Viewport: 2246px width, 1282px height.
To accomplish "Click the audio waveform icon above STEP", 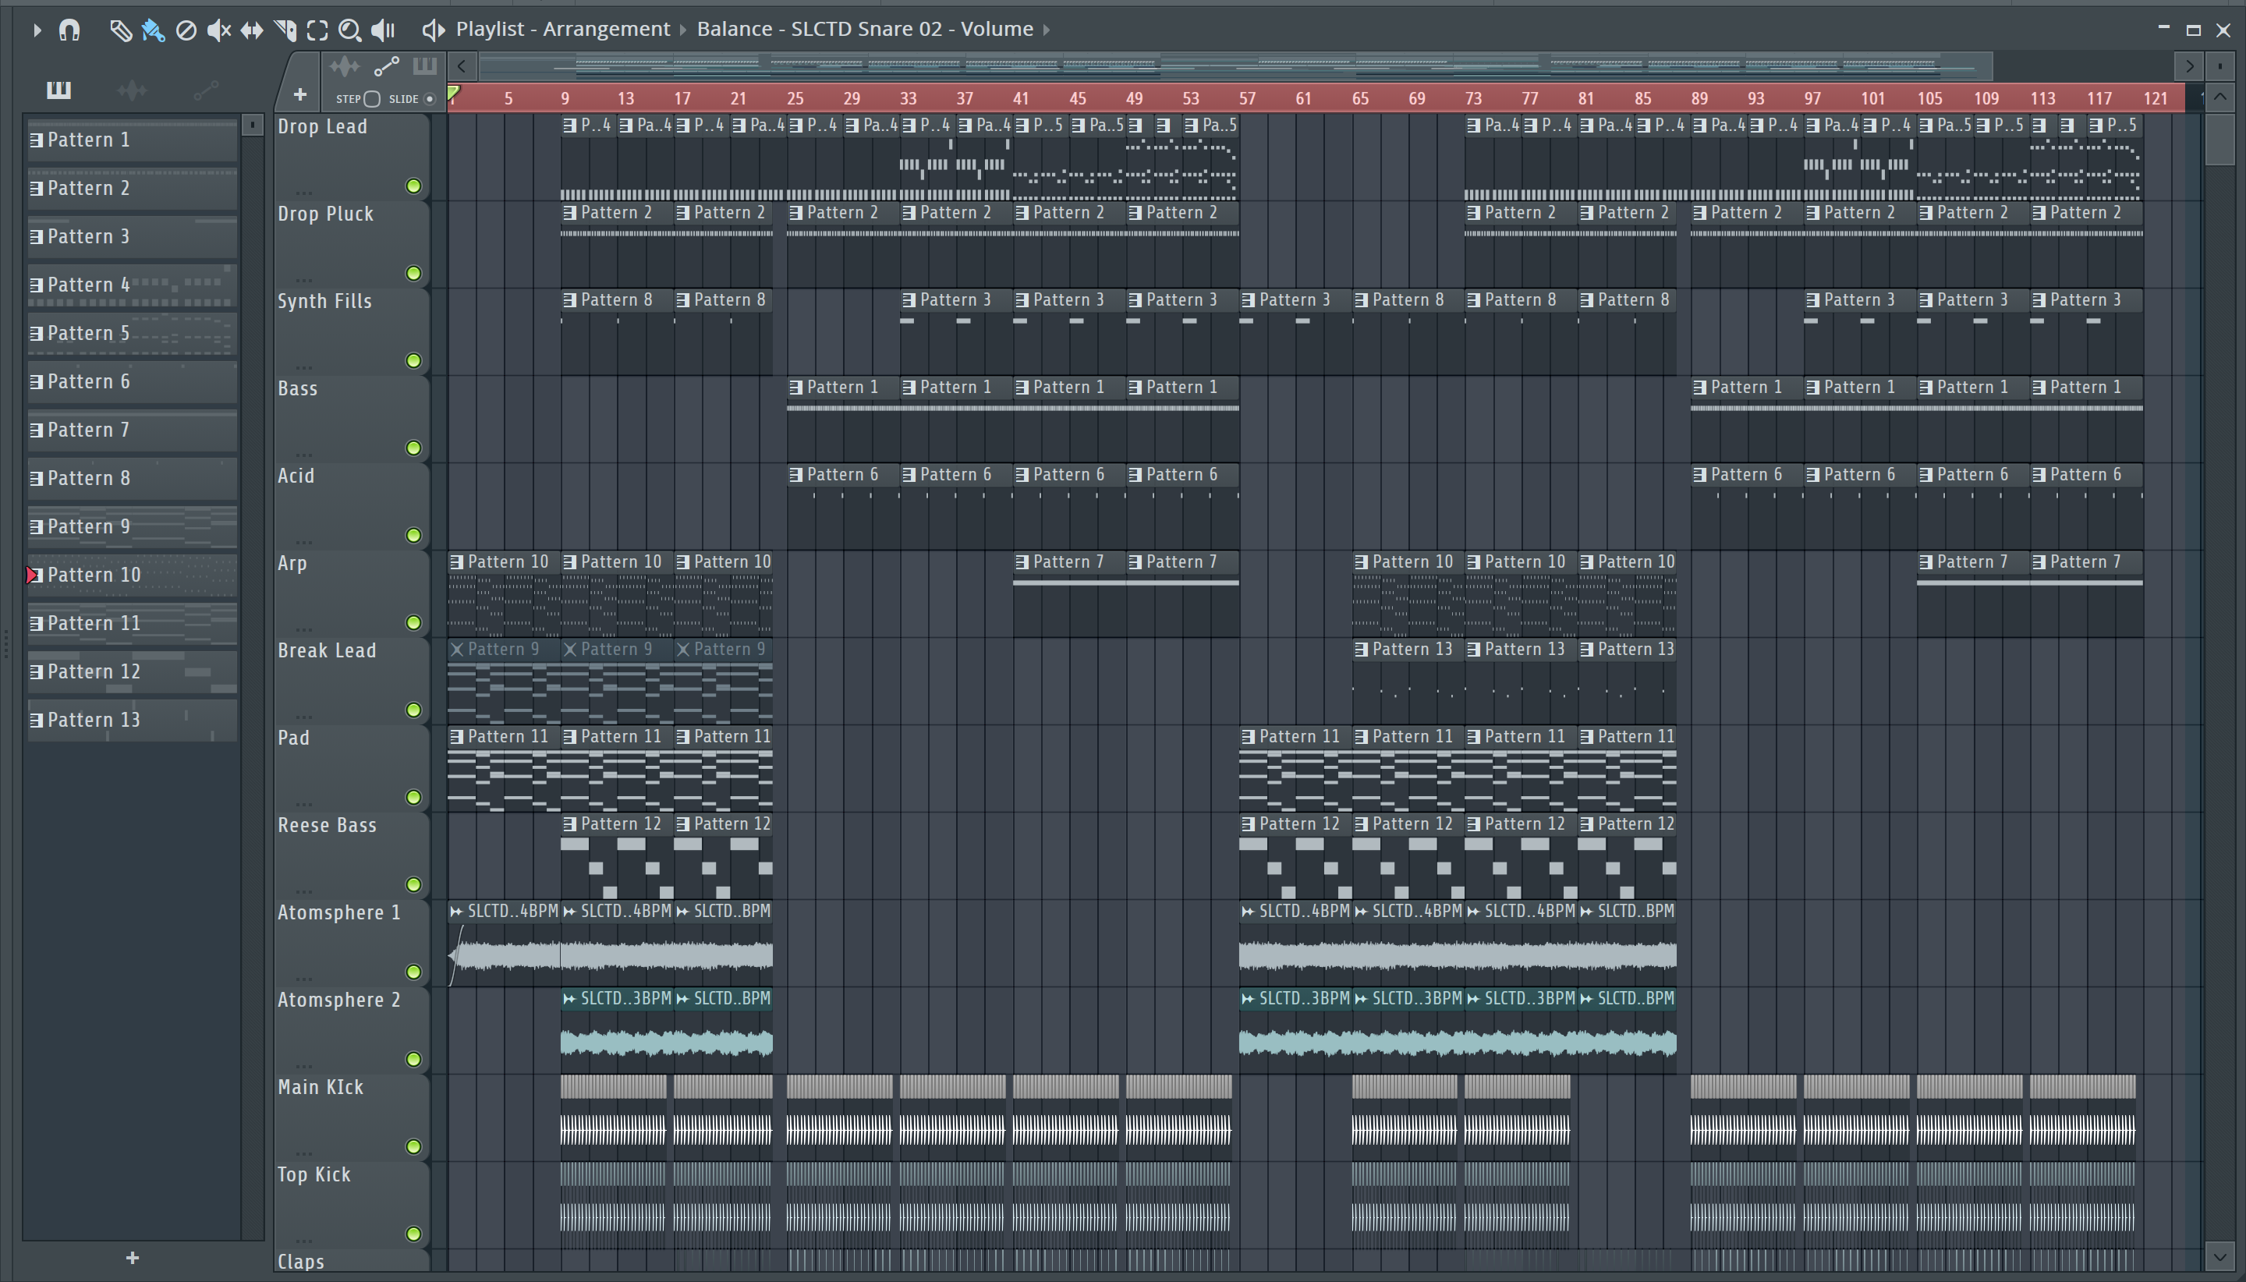I will click(x=344, y=67).
